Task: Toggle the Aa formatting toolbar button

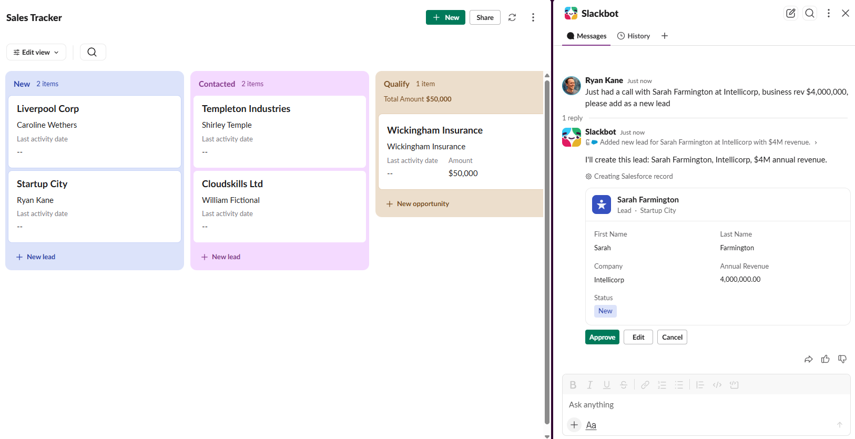Action: (x=591, y=425)
